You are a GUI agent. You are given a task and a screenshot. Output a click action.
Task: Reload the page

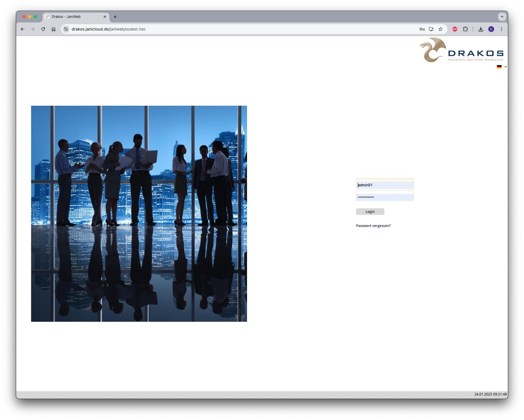pyautogui.click(x=43, y=29)
